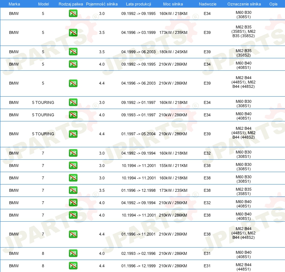Click 5 TOURING model in the 3.0 row

tap(43, 102)
